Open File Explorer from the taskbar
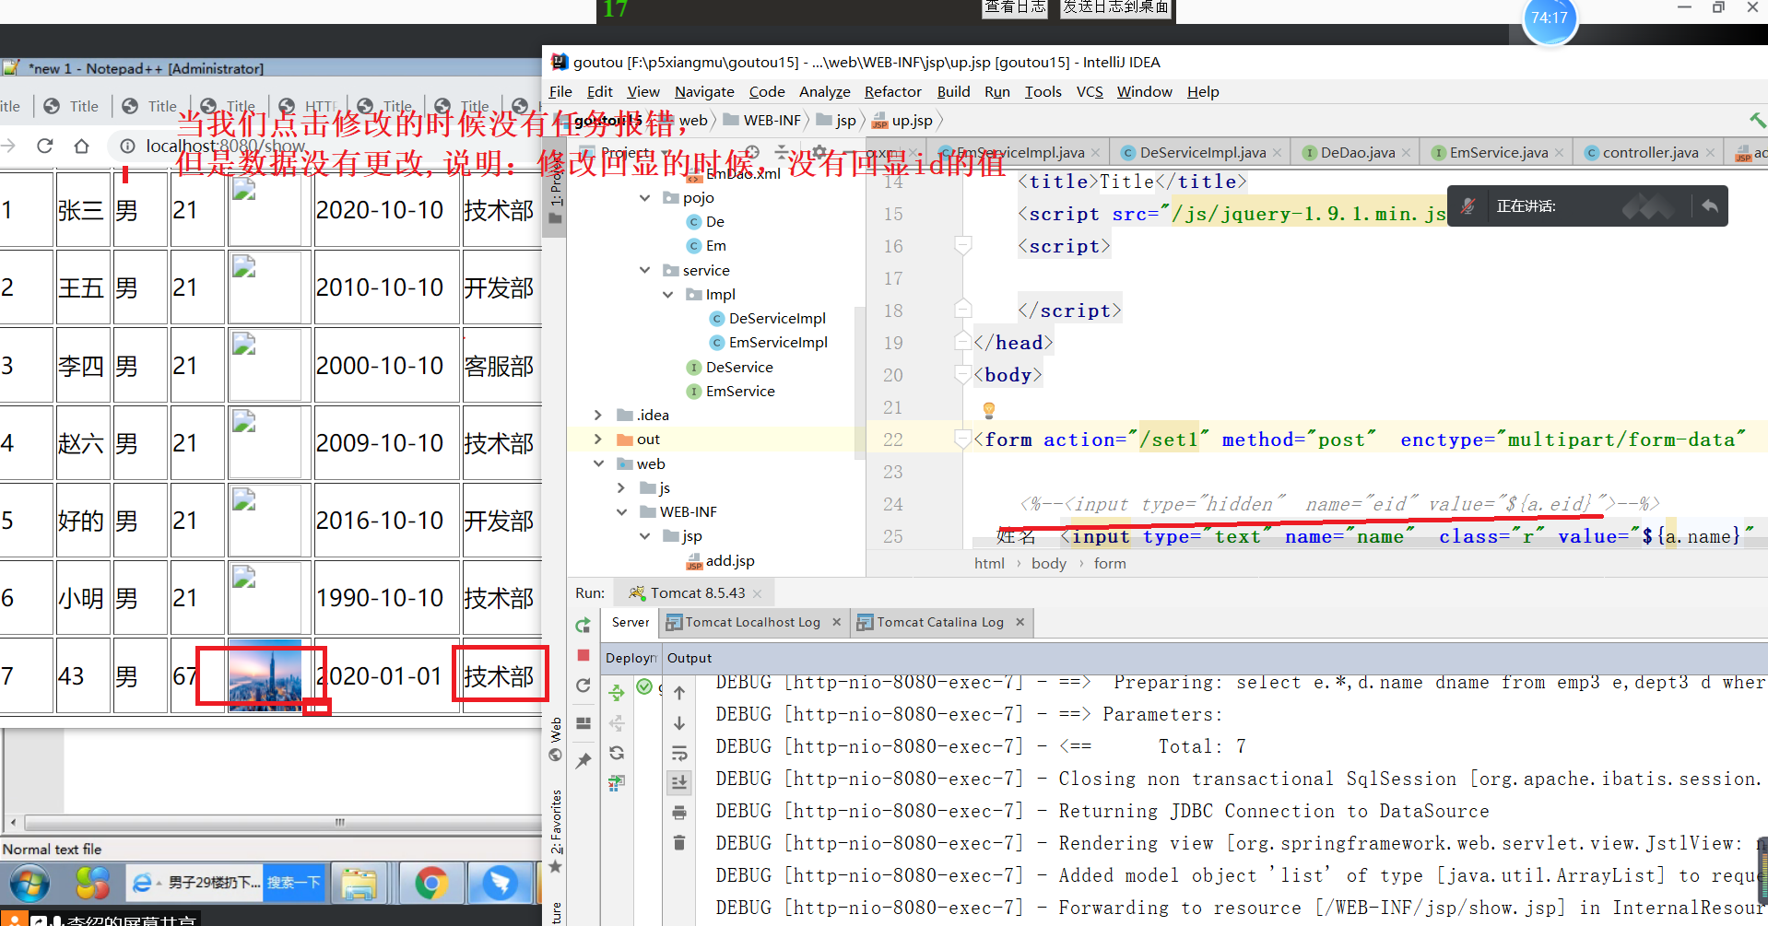This screenshot has height=926, width=1768. coord(359,884)
